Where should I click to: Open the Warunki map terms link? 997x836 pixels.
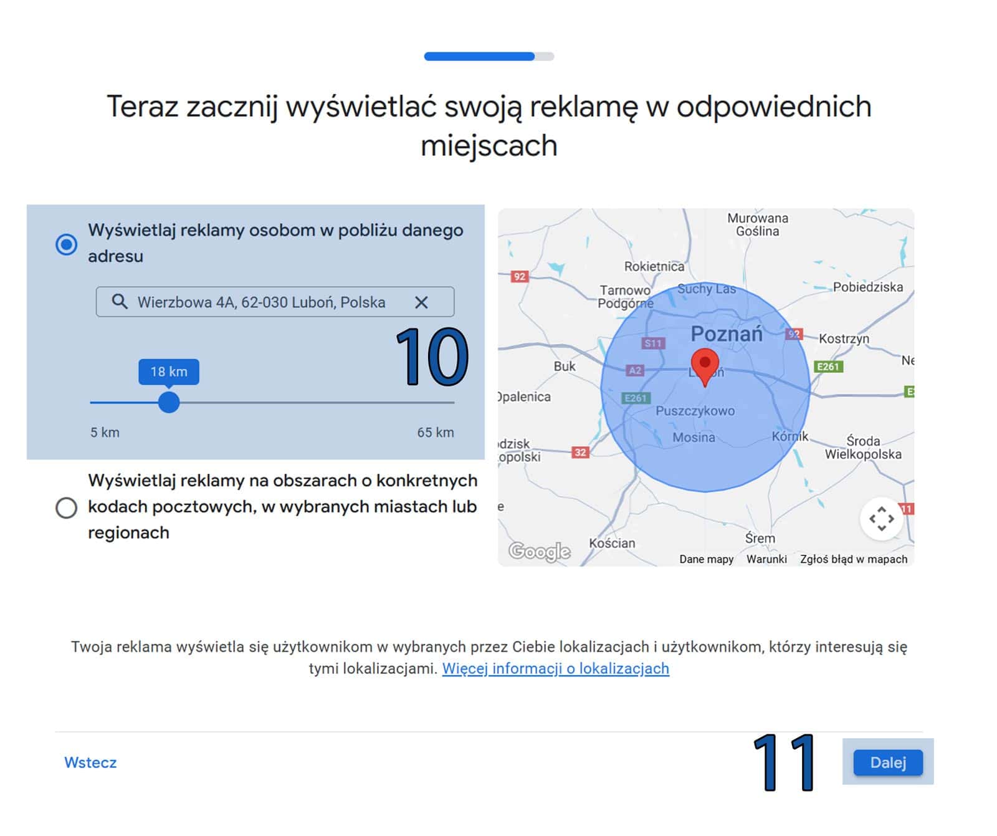[x=766, y=559]
